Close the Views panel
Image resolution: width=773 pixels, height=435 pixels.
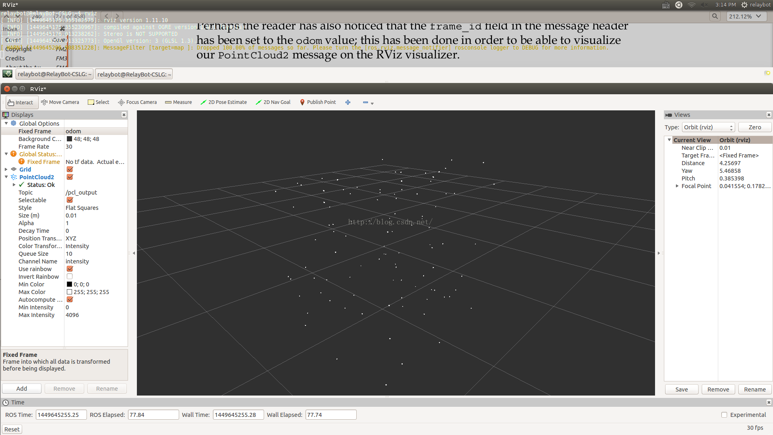coord(769,115)
